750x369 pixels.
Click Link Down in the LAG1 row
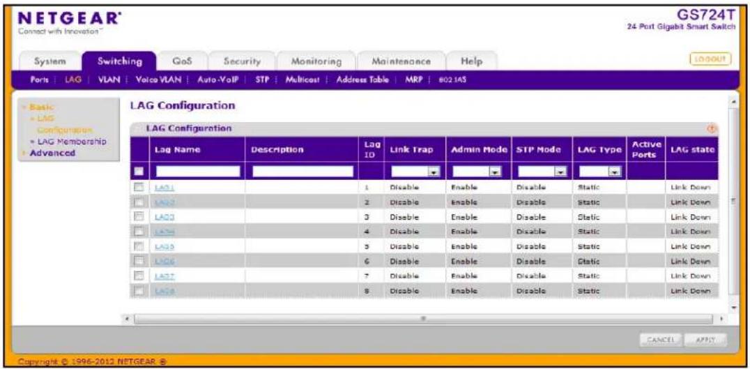691,188
